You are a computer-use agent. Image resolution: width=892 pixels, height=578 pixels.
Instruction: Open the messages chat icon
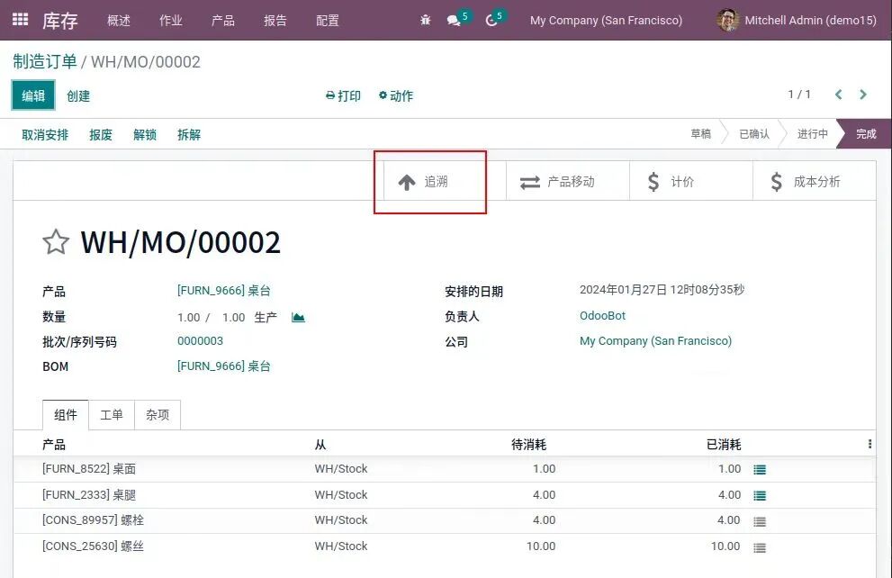[455, 20]
